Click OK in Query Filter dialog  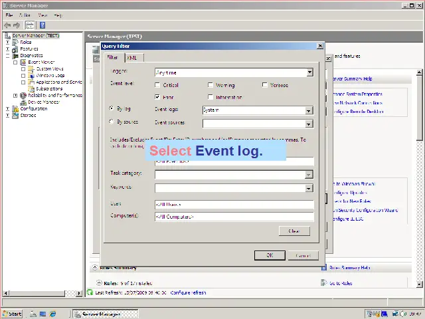pos(270,255)
